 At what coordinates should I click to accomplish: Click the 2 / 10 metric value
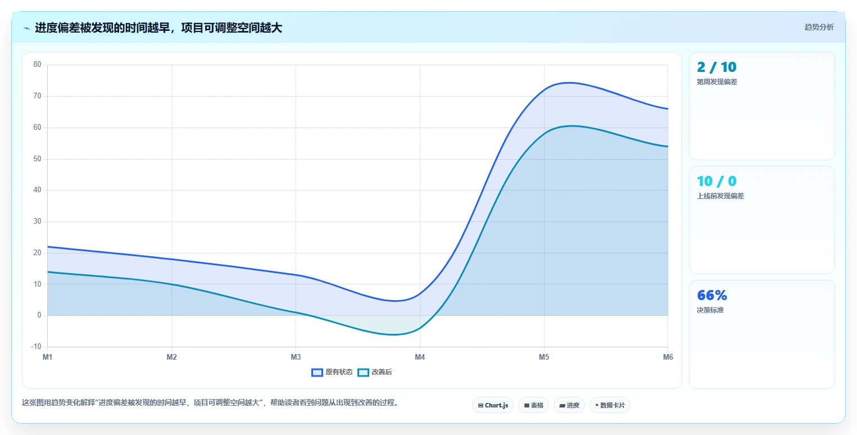click(x=717, y=67)
